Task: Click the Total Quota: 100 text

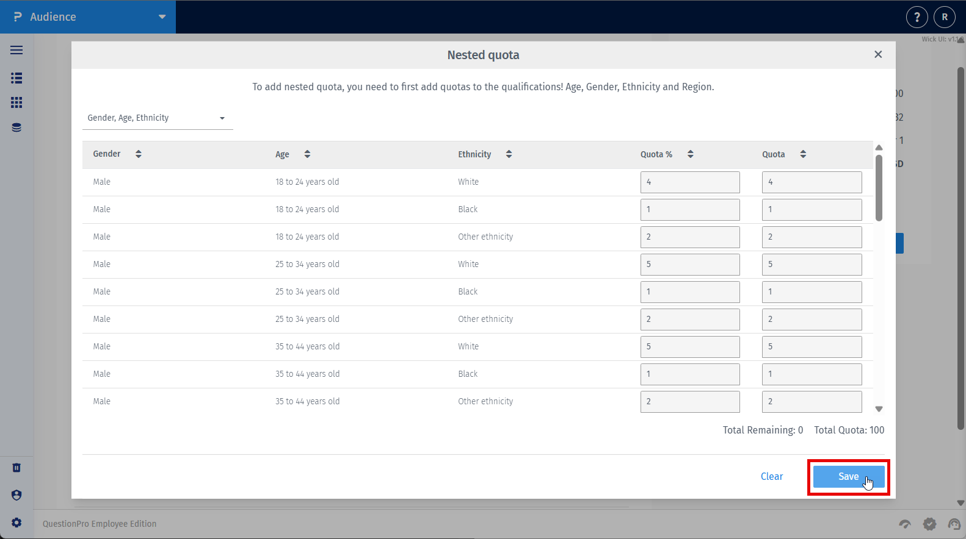Action: click(x=849, y=430)
